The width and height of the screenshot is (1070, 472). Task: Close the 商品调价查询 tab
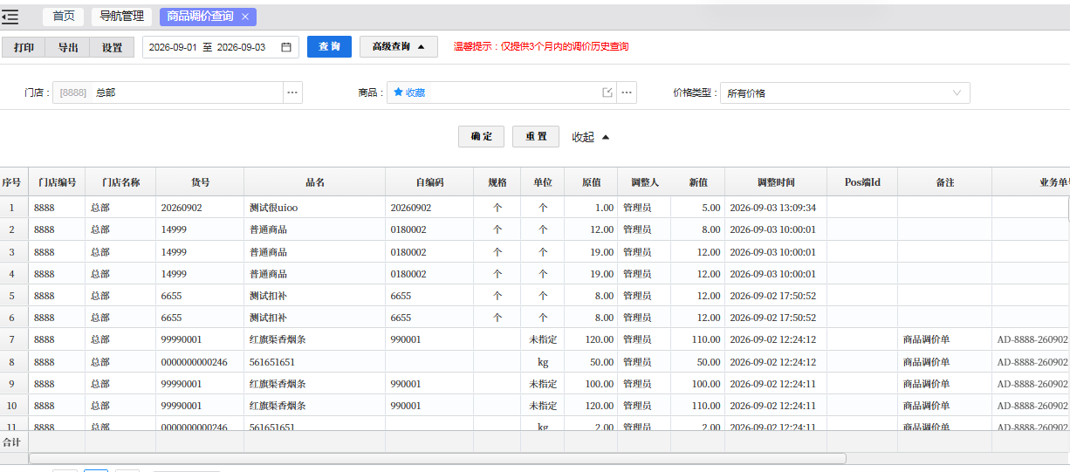tap(245, 17)
